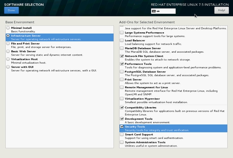The image size is (233, 158).
Task: Enable Smart Card Support checkbox
Action: (x=122, y=134)
